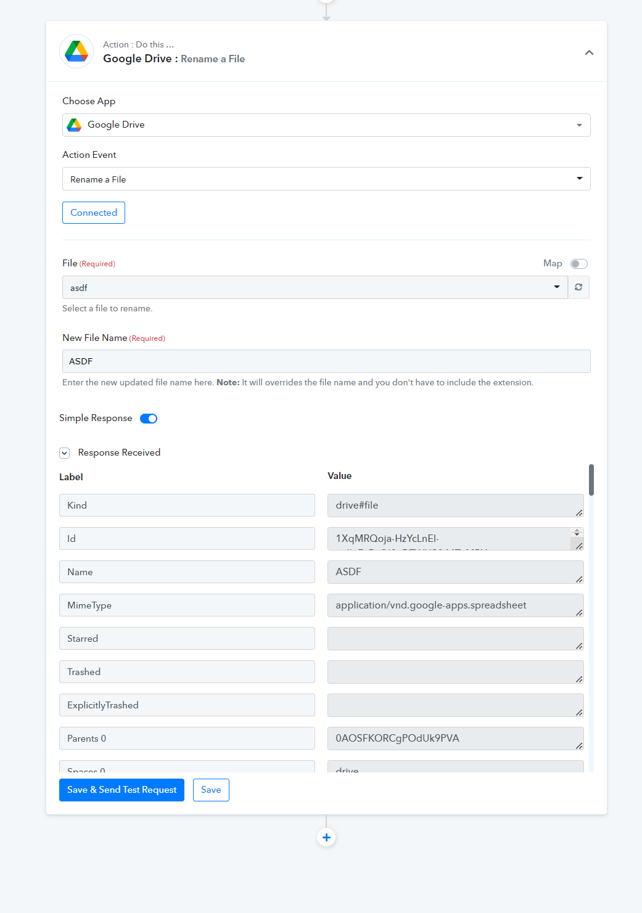This screenshot has width=642, height=913.
Task: Collapse the Response Received checkbox
Action: [x=64, y=453]
